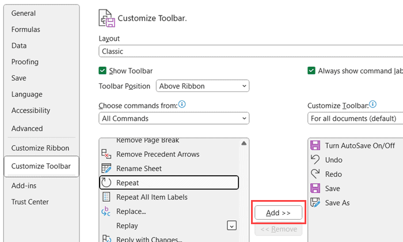This screenshot has height=242, width=403.
Task: Click the Remove Precedent Arrows icon
Action: (106, 154)
